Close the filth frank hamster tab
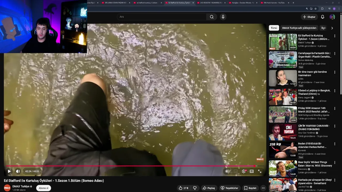342x192 pixels. [289, 3]
